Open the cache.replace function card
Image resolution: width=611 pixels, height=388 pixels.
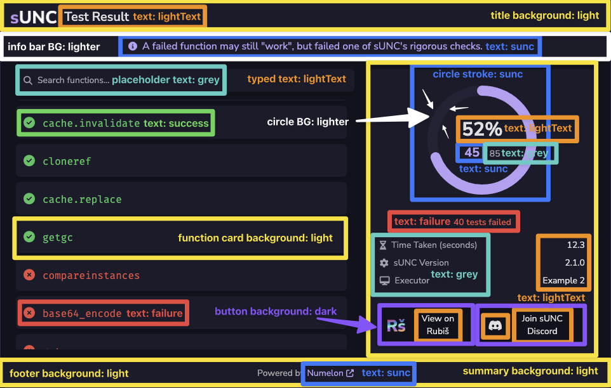pos(181,198)
